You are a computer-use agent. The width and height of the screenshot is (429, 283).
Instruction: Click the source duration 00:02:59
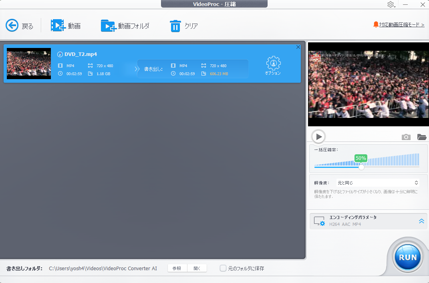74,74
